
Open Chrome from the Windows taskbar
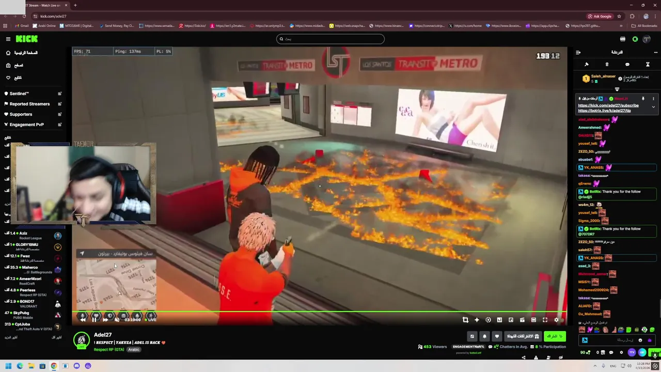coord(54,366)
